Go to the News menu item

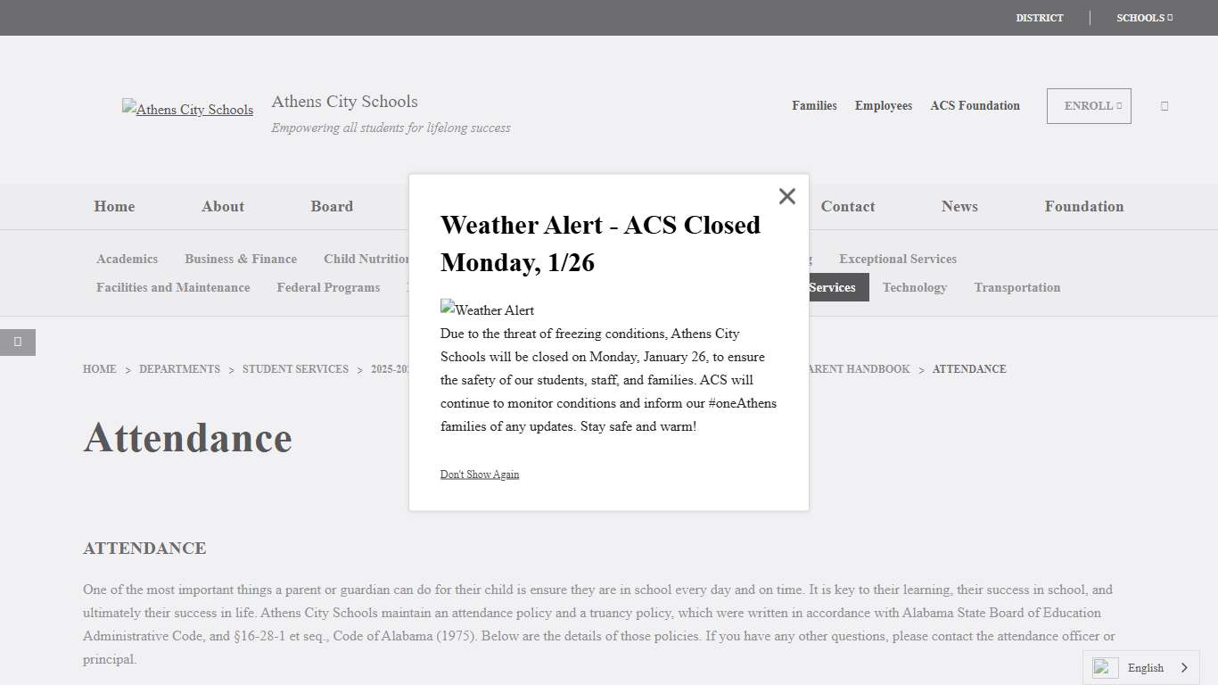959,206
